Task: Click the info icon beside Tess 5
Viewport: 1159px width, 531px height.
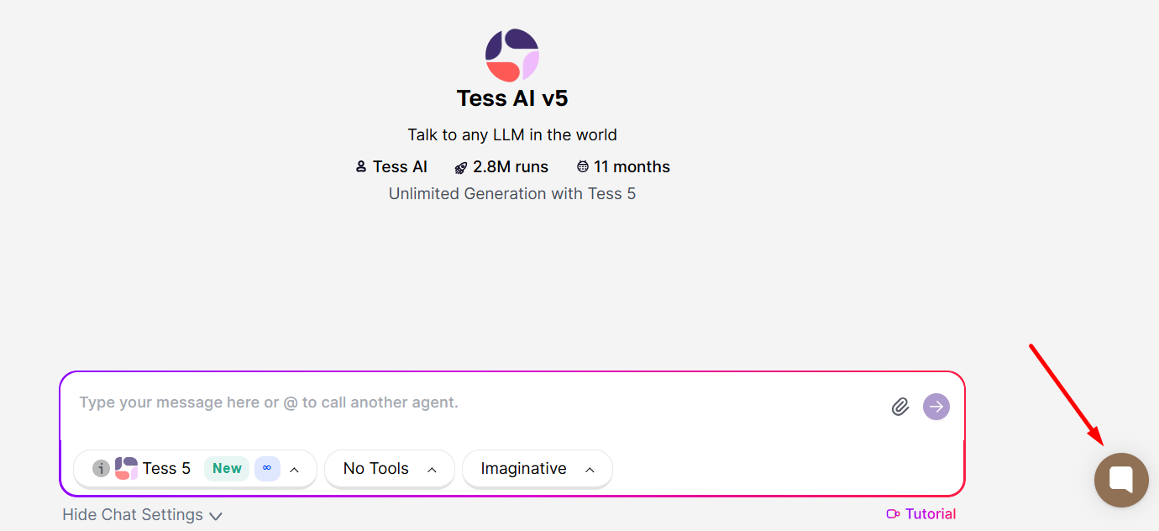Action: point(101,469)
